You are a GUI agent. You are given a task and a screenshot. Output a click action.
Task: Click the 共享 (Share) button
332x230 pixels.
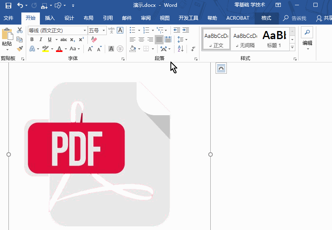[x=324, y=18]
